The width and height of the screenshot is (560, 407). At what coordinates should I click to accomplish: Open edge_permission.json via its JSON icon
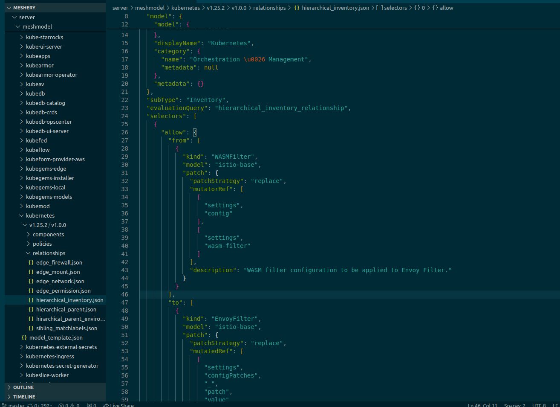pyautogui.click(x=31, y=291)
